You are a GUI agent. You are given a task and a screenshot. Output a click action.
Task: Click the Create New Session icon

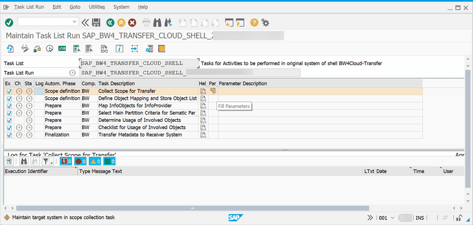[x=229, y=22]
